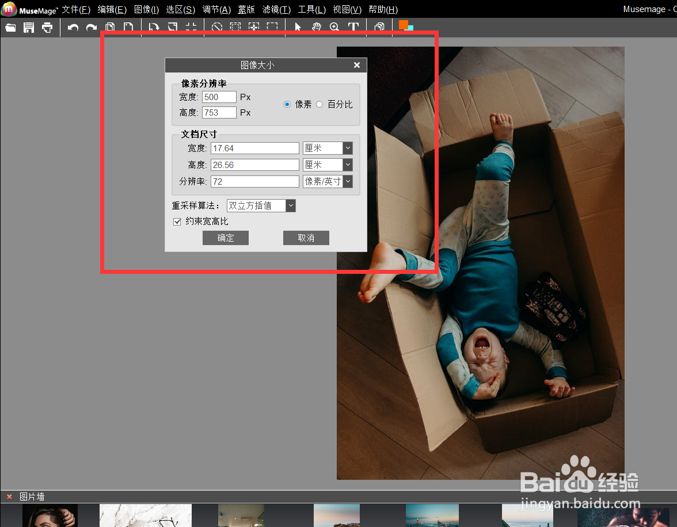The width and height of the screenshot is (677, 527).
Task: Open the 调节 menu
Action: (x=216, y=10)
